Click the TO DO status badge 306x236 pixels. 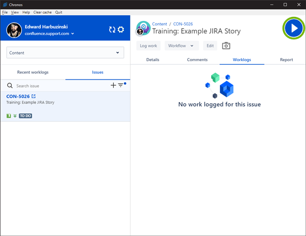pos(25,116)
